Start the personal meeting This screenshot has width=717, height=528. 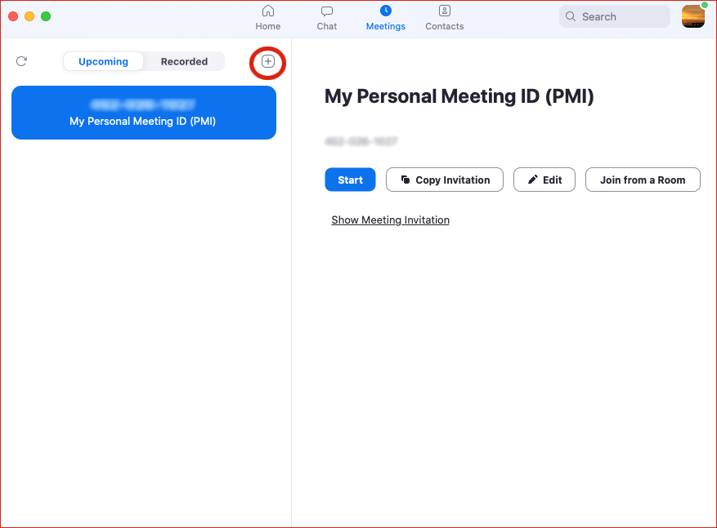[x=350, y=180]
